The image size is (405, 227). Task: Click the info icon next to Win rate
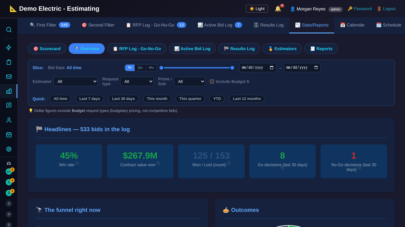click(77, 163)
